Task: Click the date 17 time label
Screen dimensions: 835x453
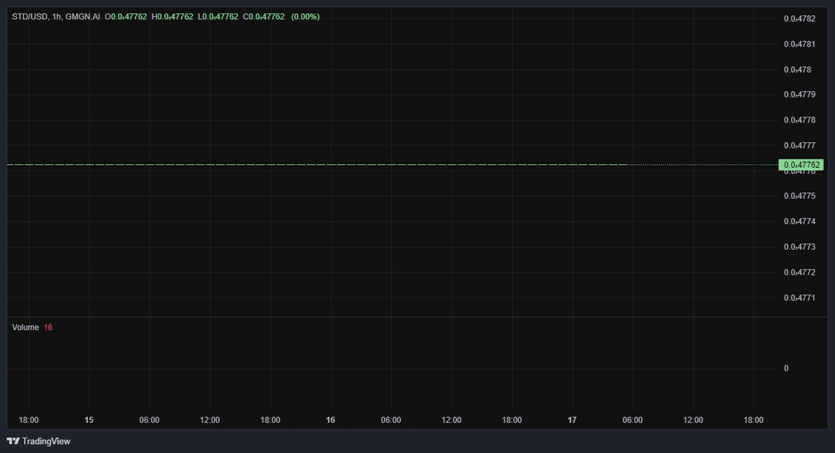Action: coord(572,420)
